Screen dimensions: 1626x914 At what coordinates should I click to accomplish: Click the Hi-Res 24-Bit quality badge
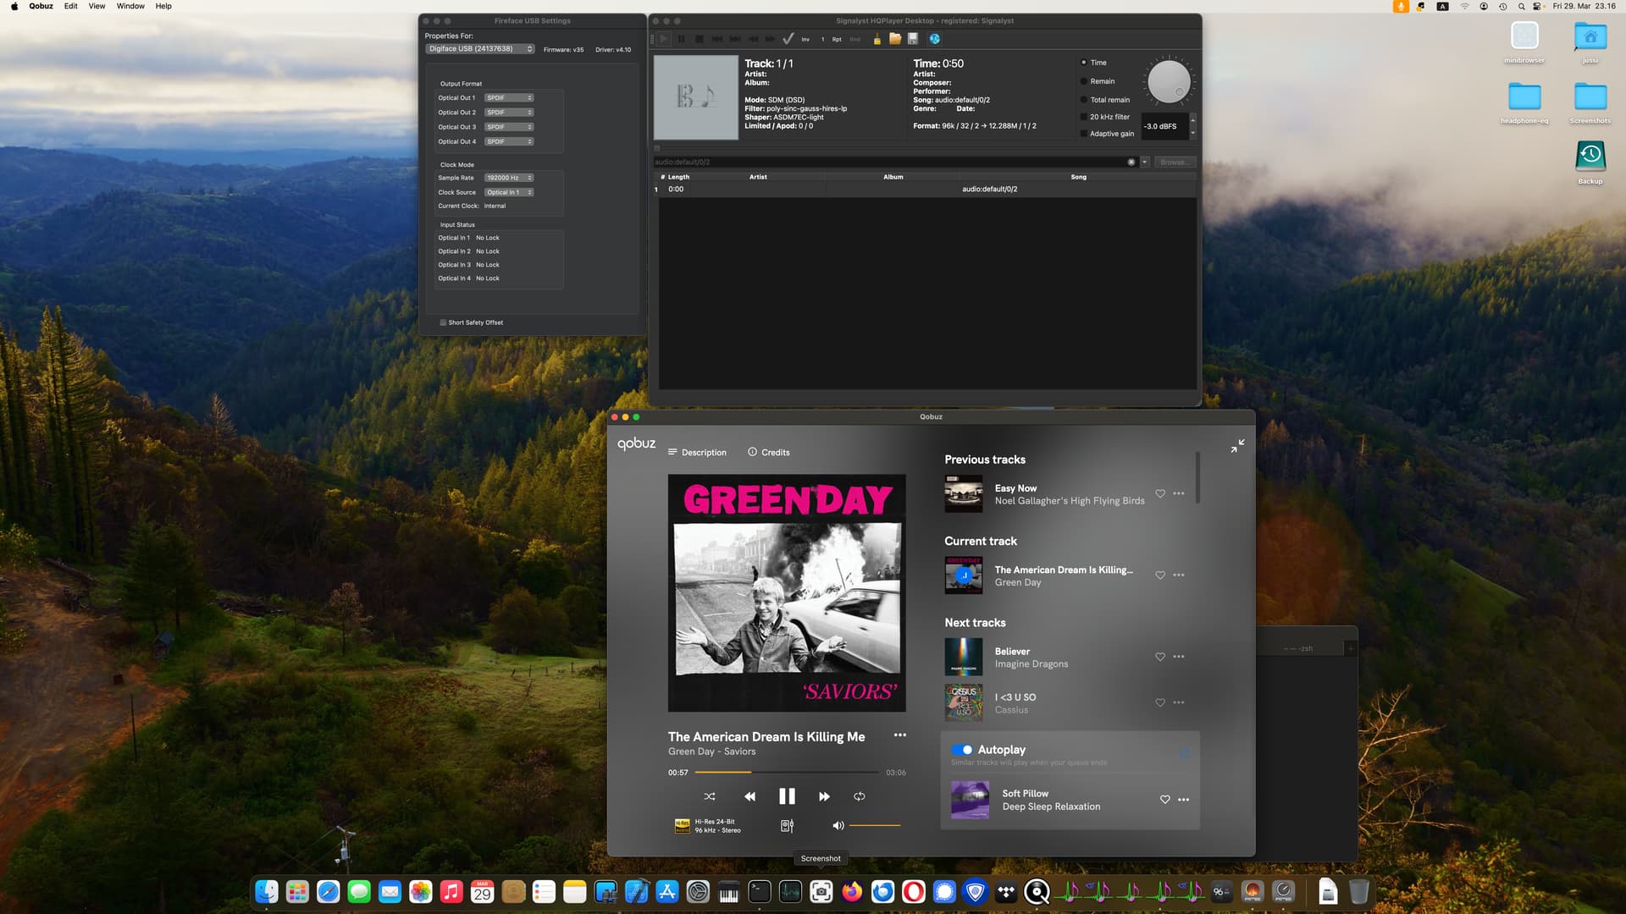(x=707, y=826)
